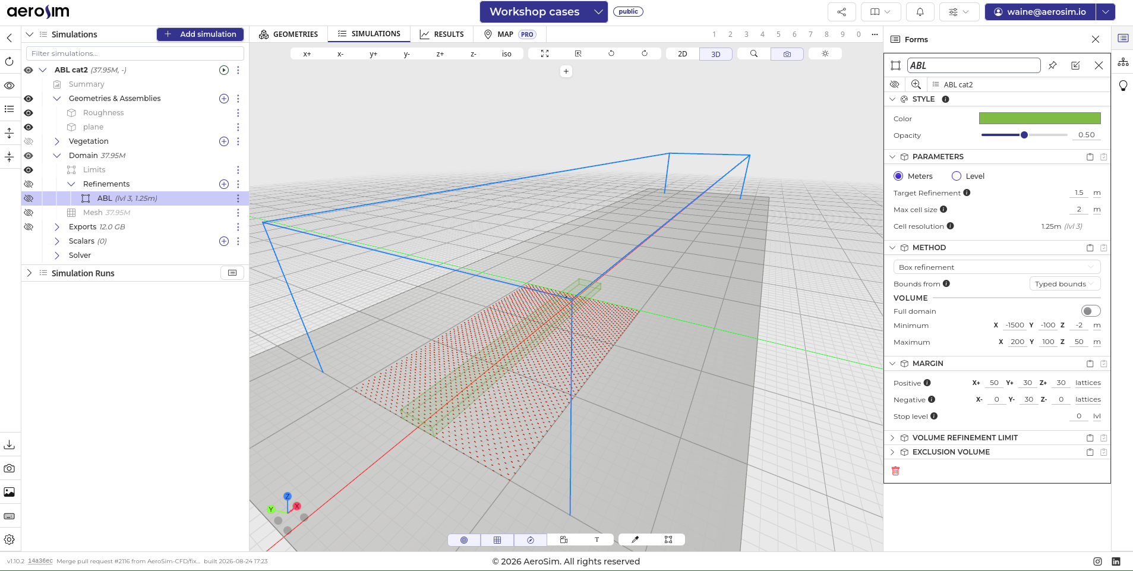Open the image gallery icon in left sidebar
This screenshot has height=571, width=1133.
[10, 492]
